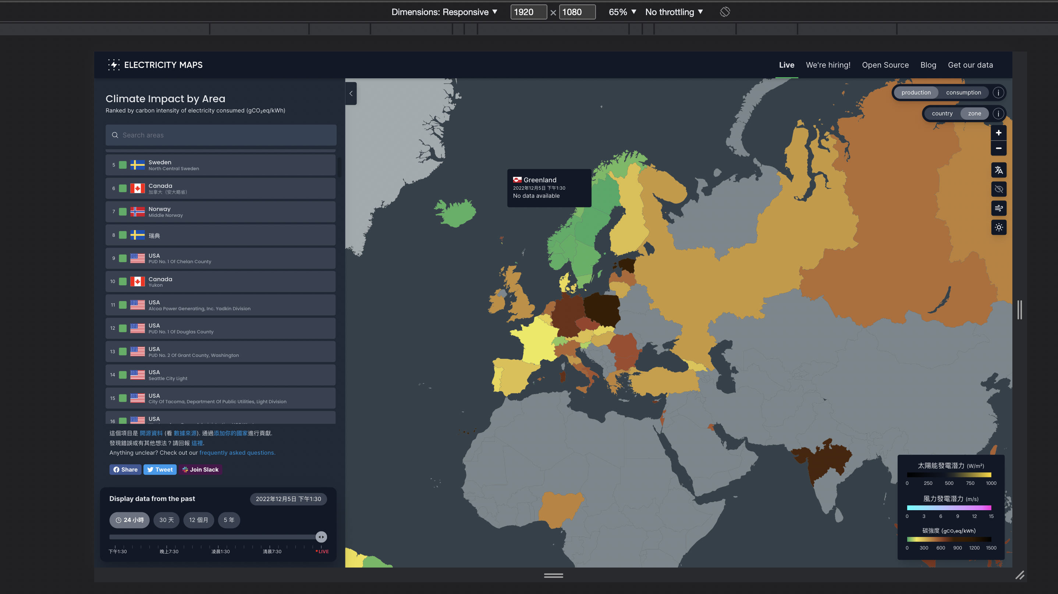The image size is (1058, 594).
Task: Open the No throttling dropdown
Action: pyautogui.click(x=673, y=12)
